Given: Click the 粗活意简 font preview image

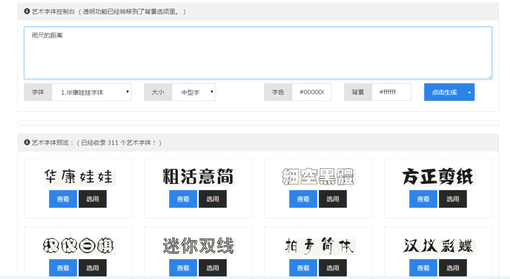Looking at the screenshot, I should [199, 176].
